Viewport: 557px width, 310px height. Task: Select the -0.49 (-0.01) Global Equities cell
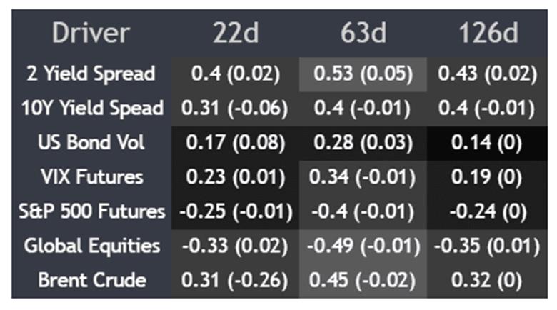click(x=363, y=246)
